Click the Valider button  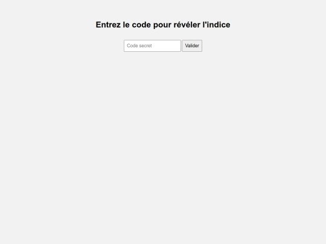coord(192,46)
